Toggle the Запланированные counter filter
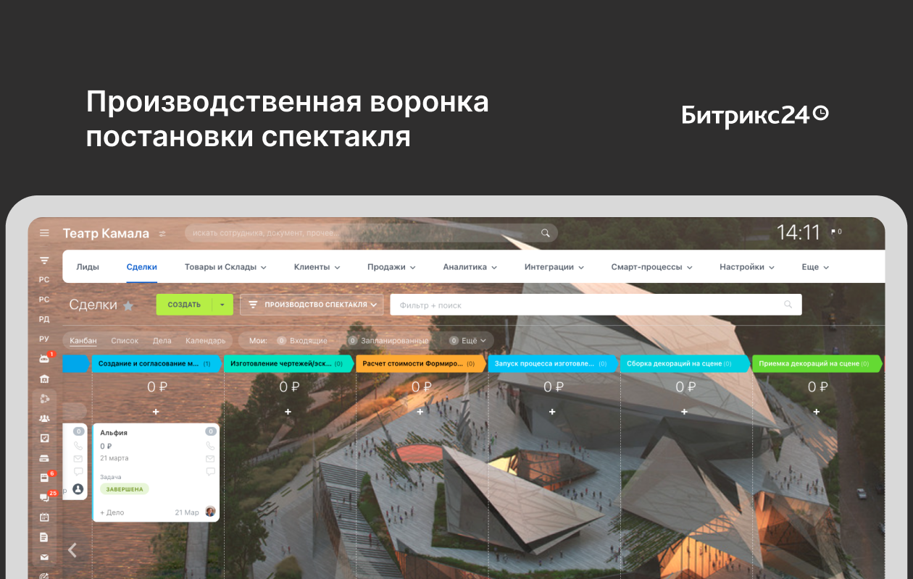913x579 pixels. tap(388, 340)
